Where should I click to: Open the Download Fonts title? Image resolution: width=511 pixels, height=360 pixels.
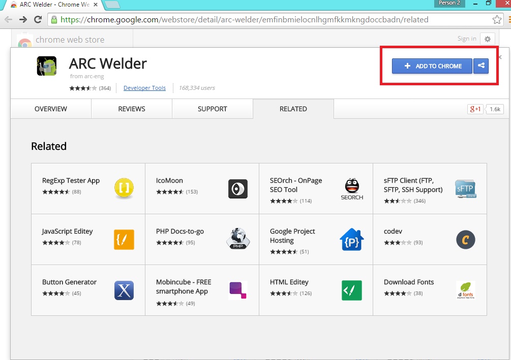pyautogui.click(x=409, y=282)
